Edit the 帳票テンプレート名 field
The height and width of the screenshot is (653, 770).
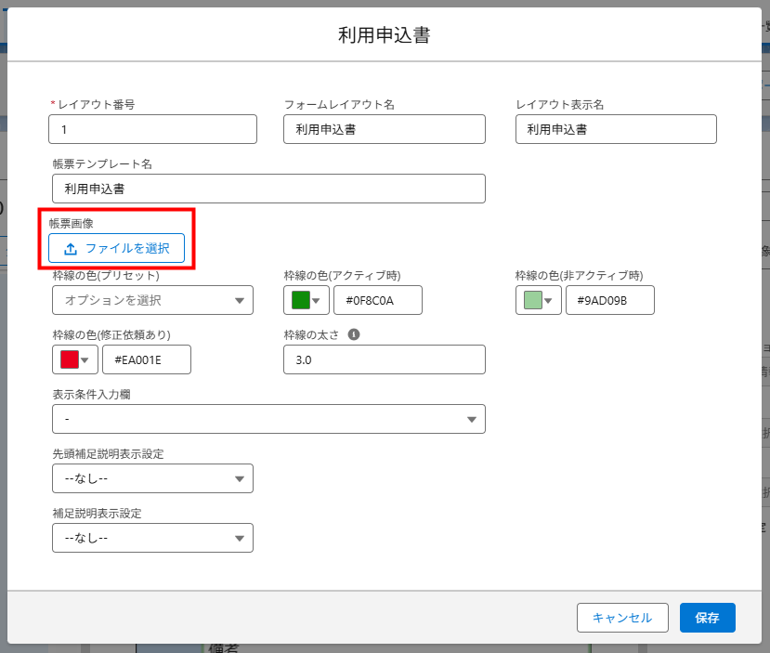coord(268,189)
